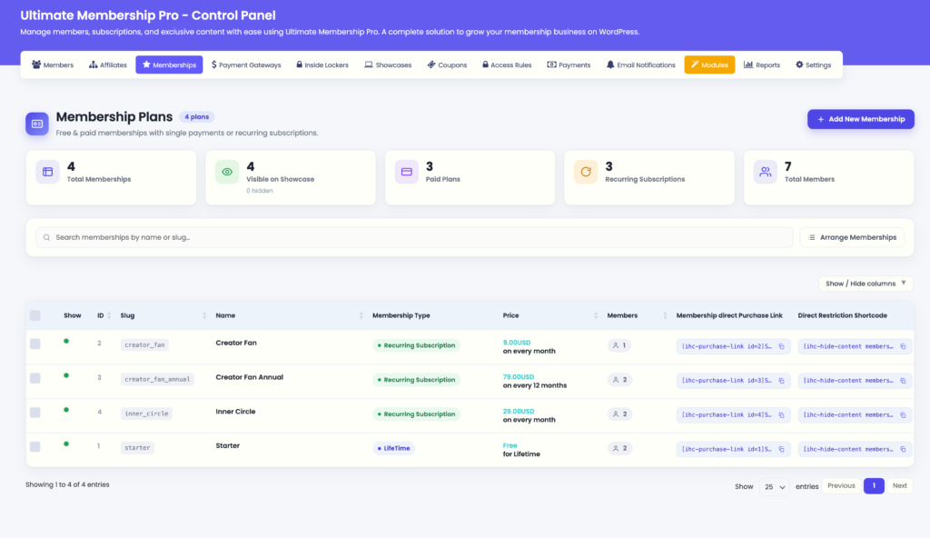The image size is (930, 538).
Task: Sort table by Members column arrows
Action: 664,315
